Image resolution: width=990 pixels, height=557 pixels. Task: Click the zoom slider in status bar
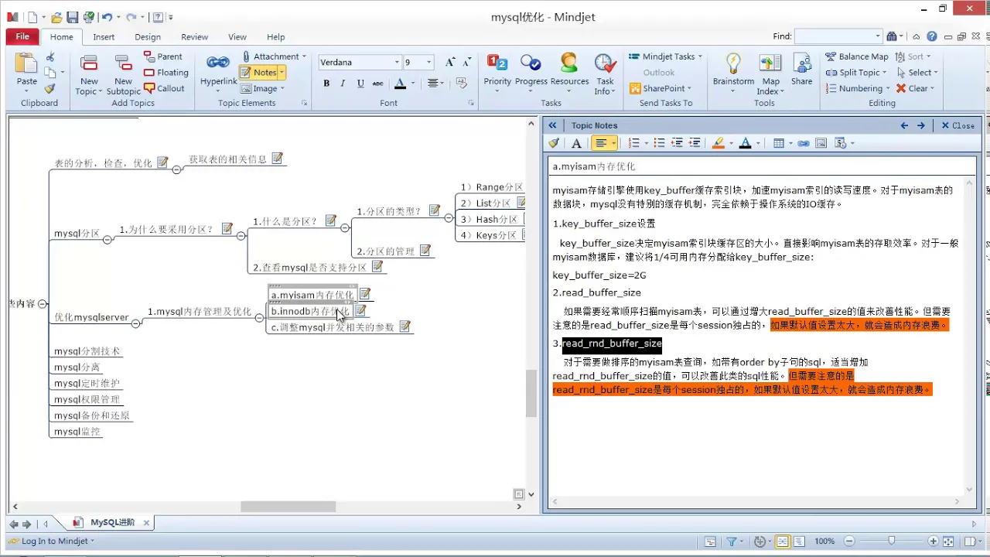[891, 542]
